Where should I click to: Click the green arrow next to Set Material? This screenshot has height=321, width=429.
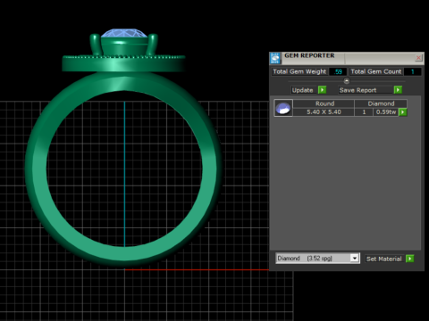coord(410,259)
